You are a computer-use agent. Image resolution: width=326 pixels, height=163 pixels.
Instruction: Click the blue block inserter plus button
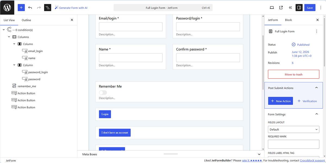pyautogui.click(x=21, y=8)
